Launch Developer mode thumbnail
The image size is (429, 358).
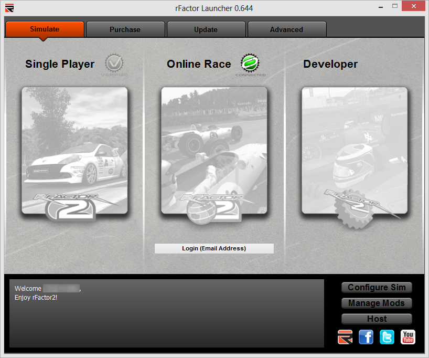[355, 151]
